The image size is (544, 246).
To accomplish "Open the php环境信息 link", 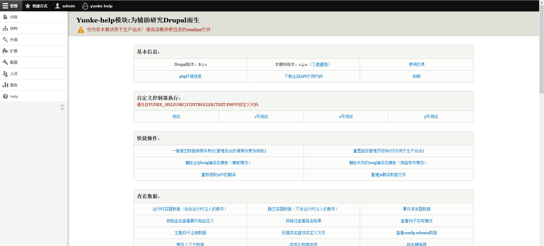I will 190,76.
